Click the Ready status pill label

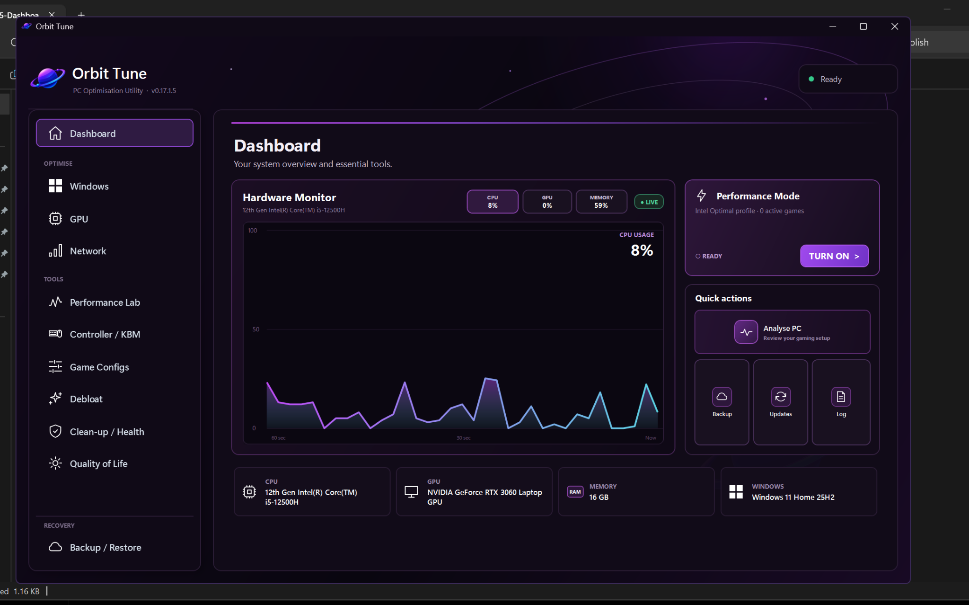(831, 79)
